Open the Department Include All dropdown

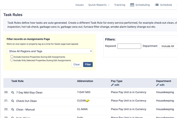(x=168, y=46)
